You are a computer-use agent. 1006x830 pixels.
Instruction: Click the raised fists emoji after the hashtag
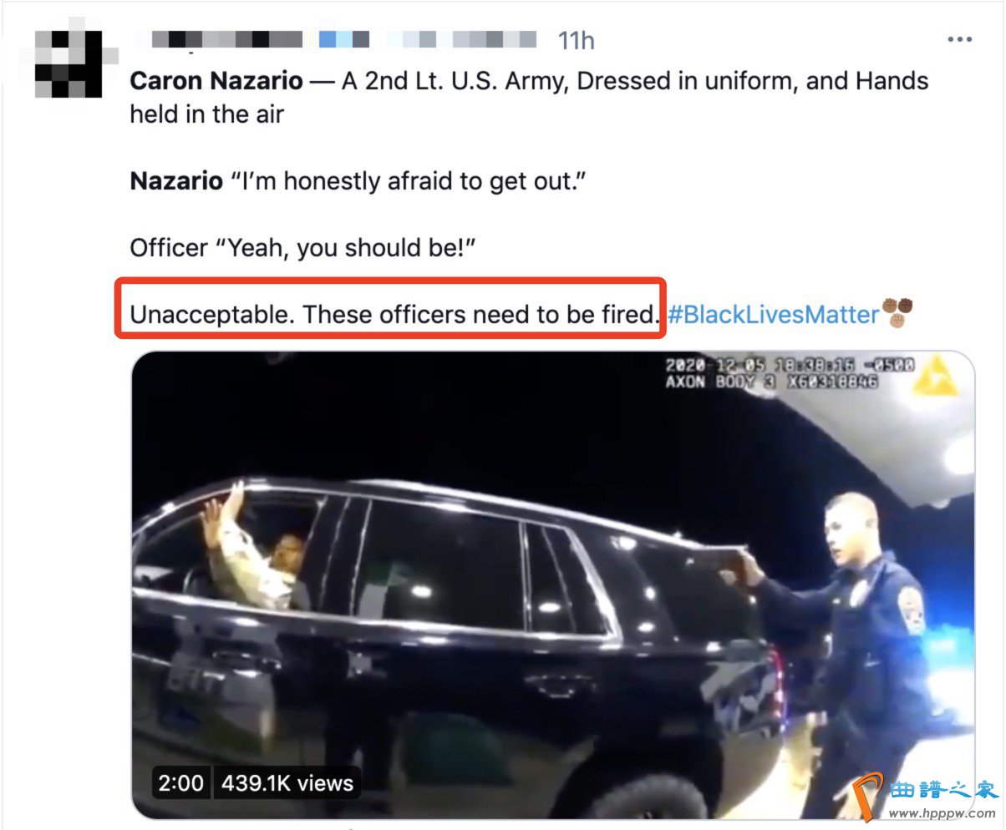tap(897, 313)
